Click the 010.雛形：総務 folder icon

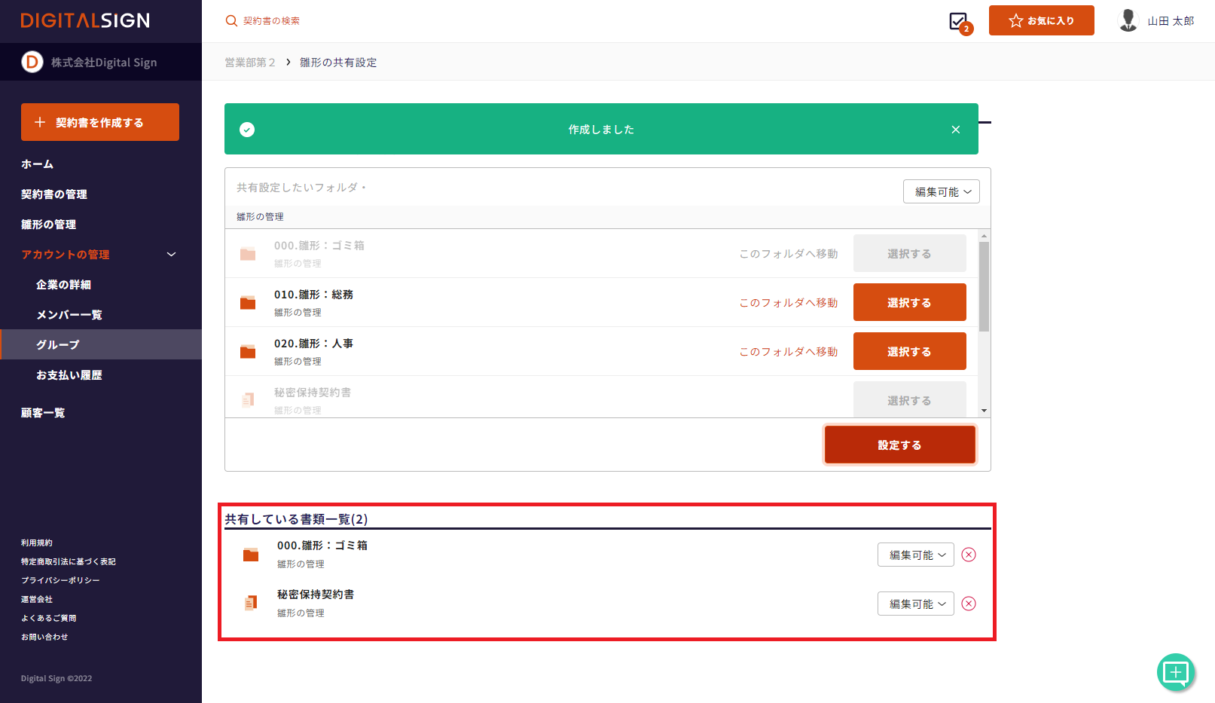pos(248,303)
